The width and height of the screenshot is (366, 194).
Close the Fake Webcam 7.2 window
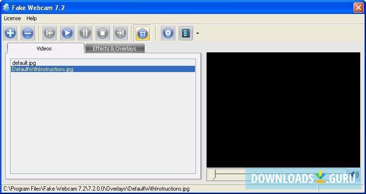coord(358,8)
